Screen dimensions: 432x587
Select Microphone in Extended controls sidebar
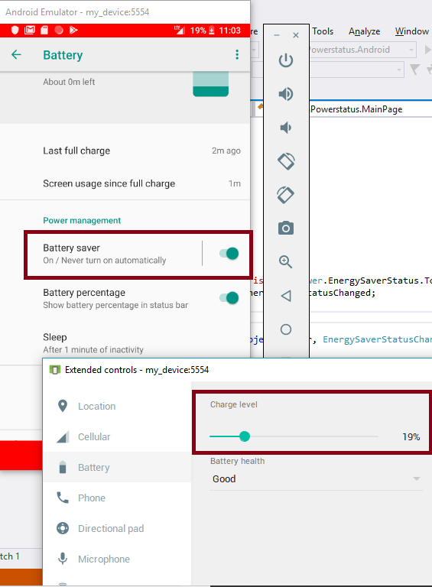117,559
